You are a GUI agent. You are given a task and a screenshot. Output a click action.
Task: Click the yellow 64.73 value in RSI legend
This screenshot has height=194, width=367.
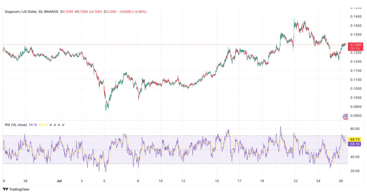coord(43,125)
